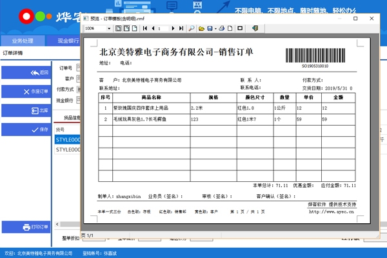The height and width of the screenshot is (258, 387).
Task: Click the 金额 column header
Action: (338, 97)
